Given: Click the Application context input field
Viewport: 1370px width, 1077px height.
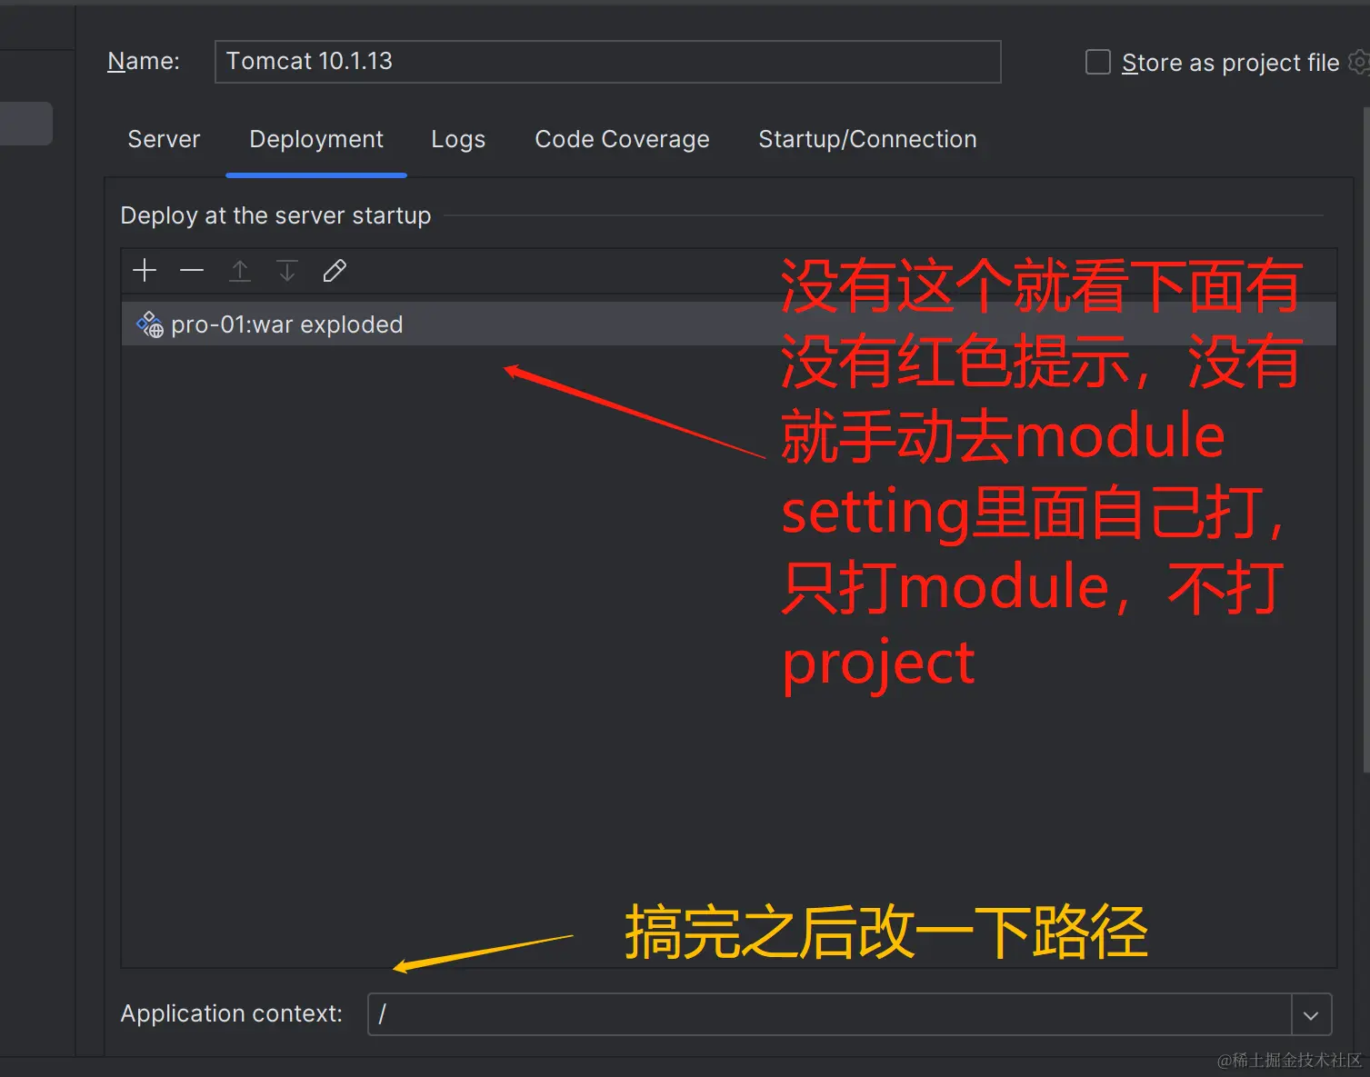Looking at the screenshot, I should point(829,1014).
